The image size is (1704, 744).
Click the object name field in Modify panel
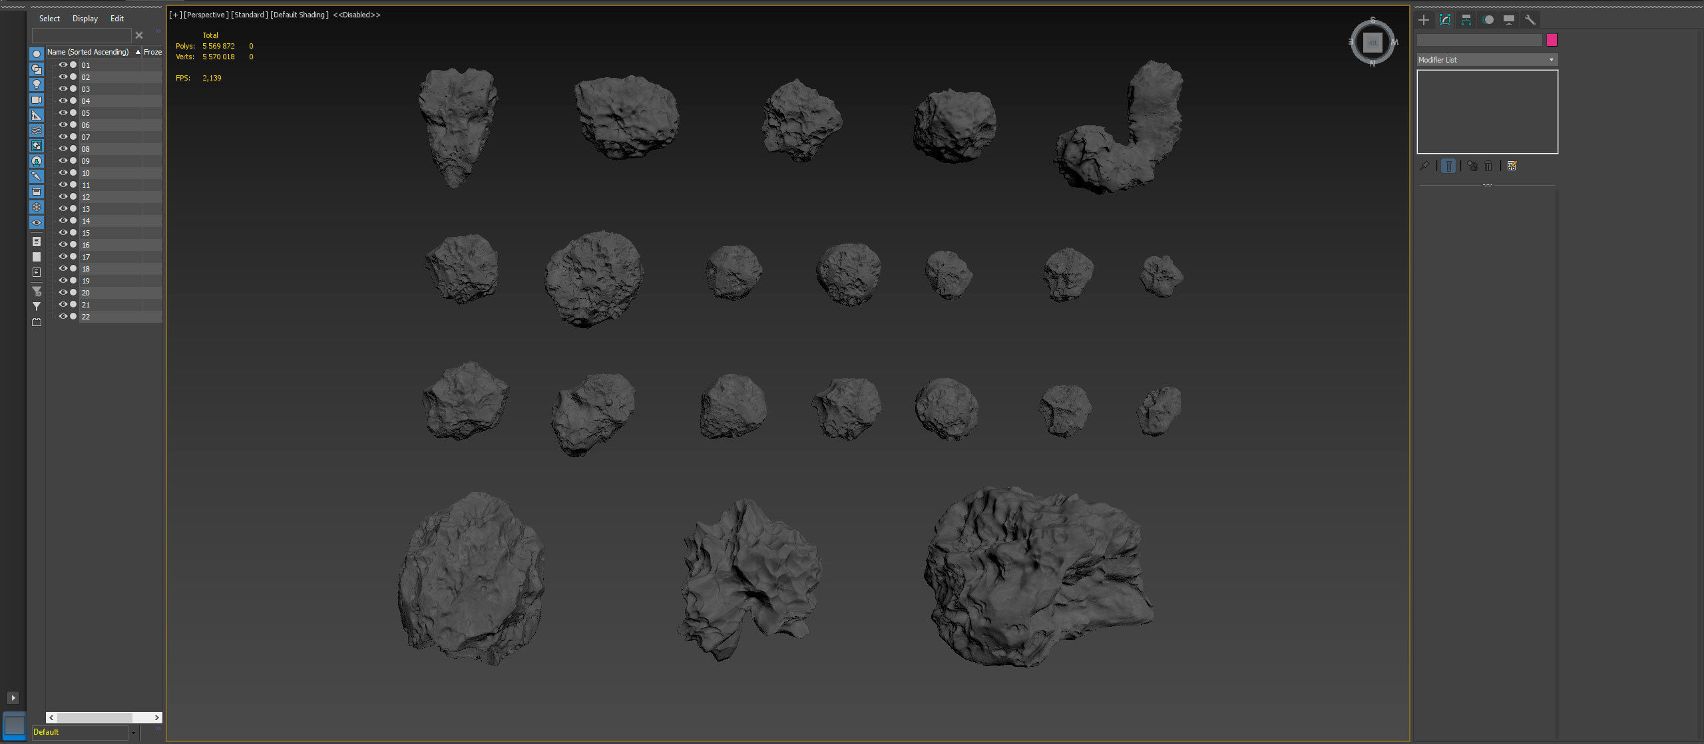click(1479, 40)
